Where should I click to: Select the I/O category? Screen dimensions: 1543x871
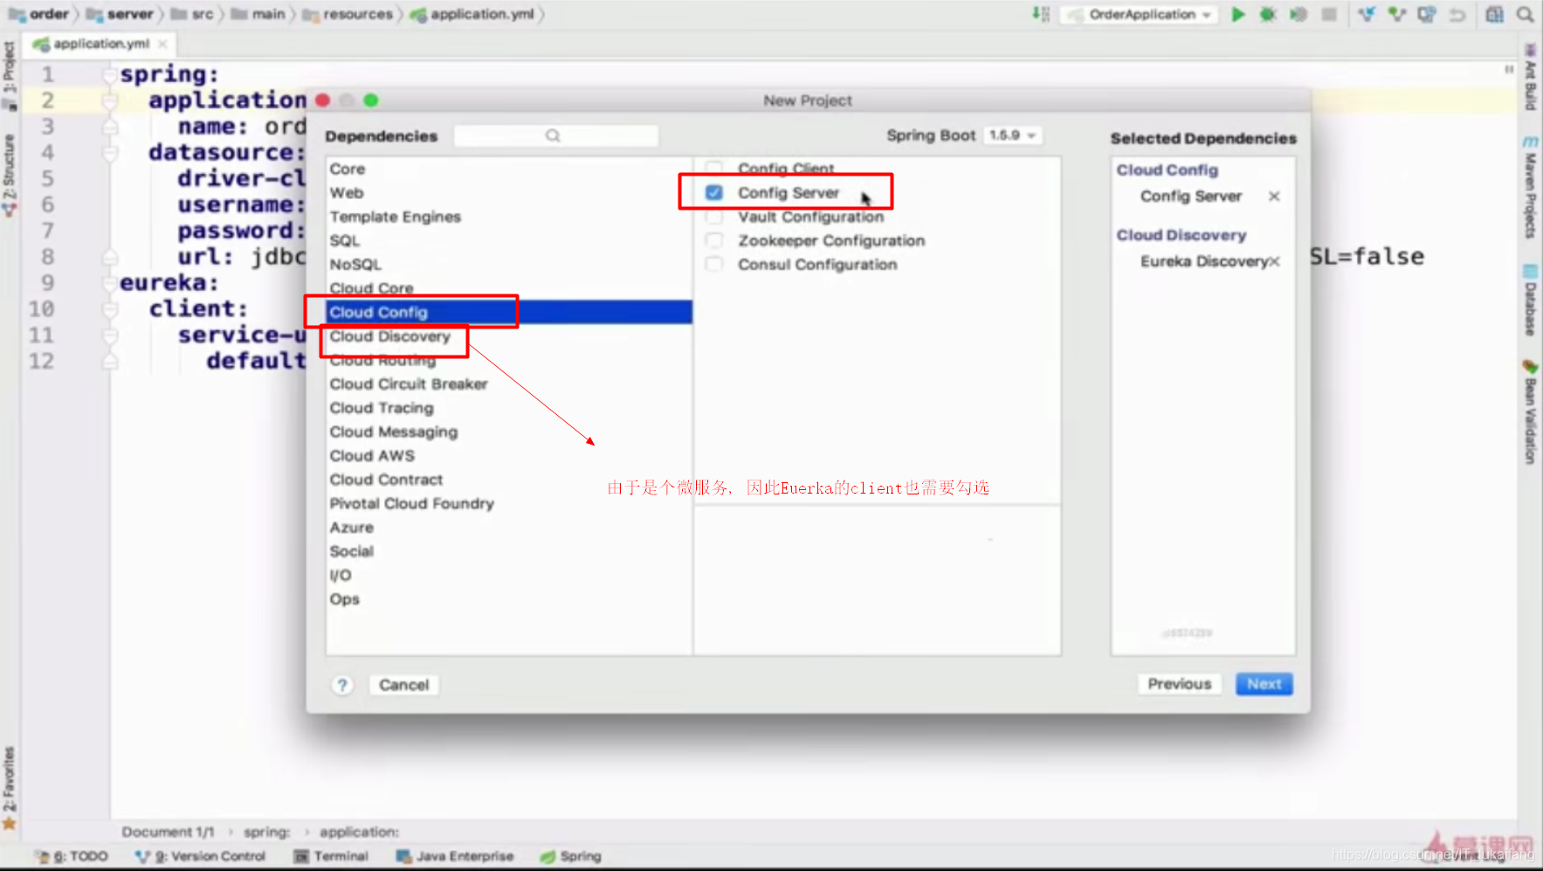tap(509, 575)
